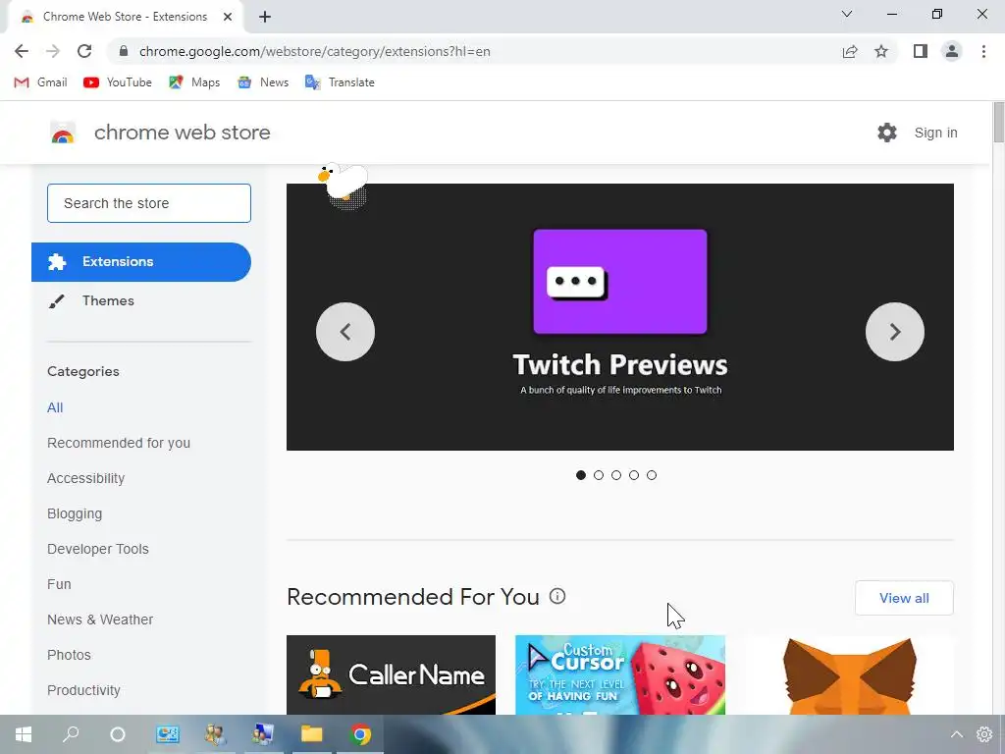Open the YouTube bookmark

tap(118, 82)
